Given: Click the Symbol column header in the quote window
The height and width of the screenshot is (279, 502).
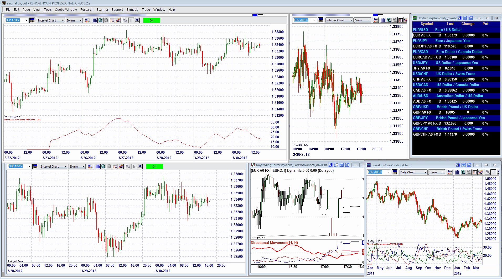Looking at the screenshot, I should click(427, 24).
